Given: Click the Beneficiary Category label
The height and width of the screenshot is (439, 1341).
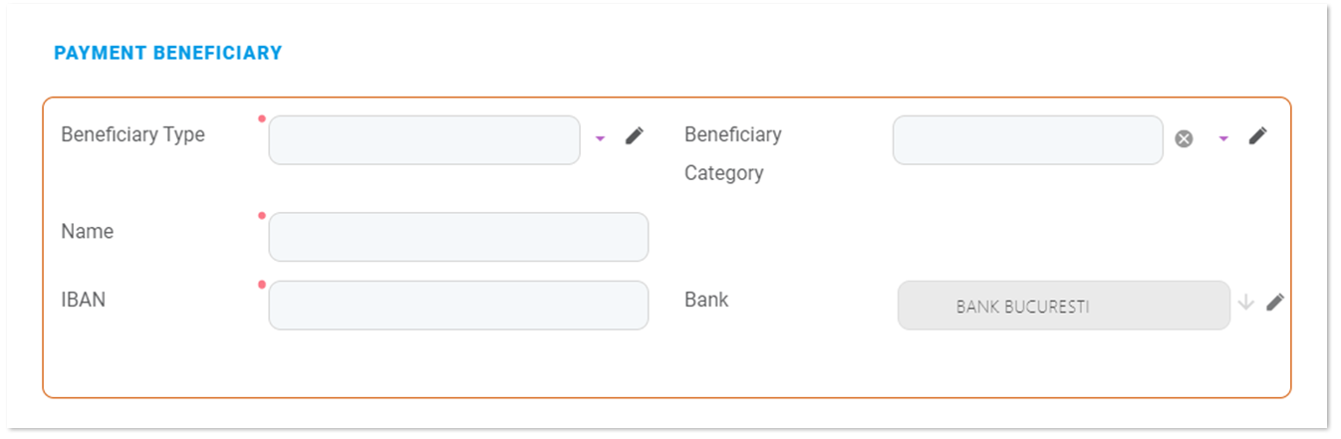Looking at the screenshot, I should pyautogui.click(x=733, y=153).
